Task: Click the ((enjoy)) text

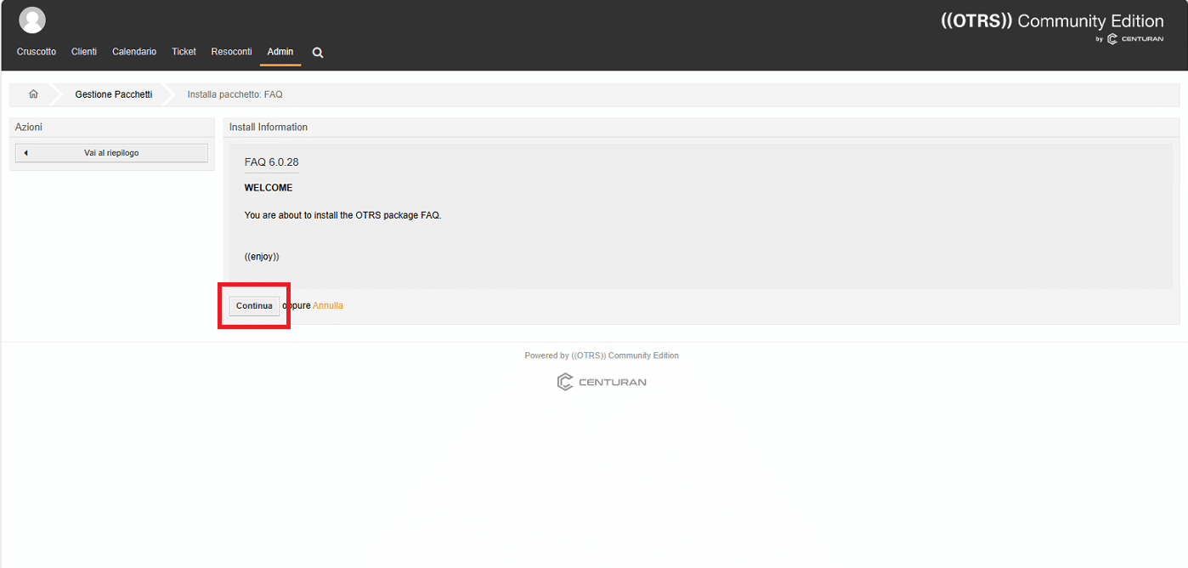Action: [262, 256]
